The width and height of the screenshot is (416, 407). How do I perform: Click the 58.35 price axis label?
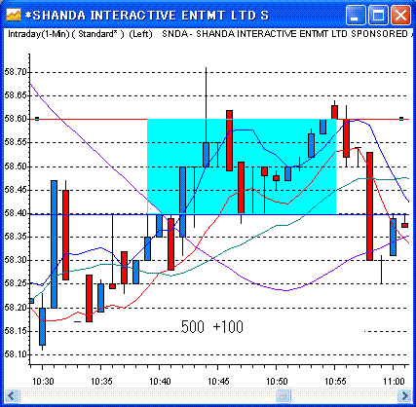[16, 237]
